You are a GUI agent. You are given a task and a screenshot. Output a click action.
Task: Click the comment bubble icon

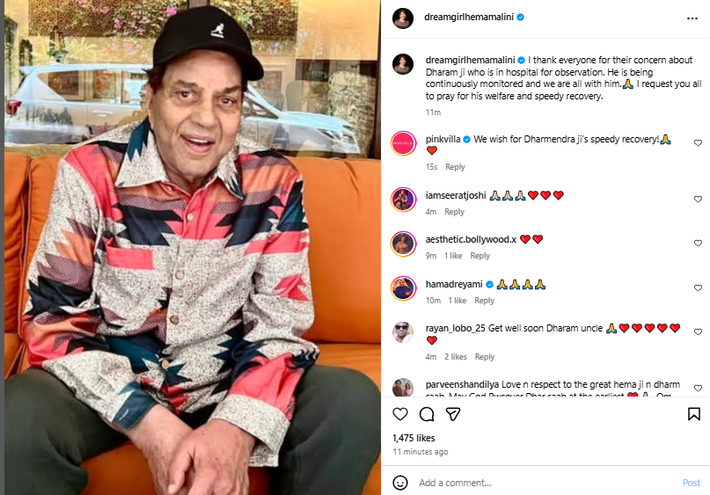coord(427,413)
